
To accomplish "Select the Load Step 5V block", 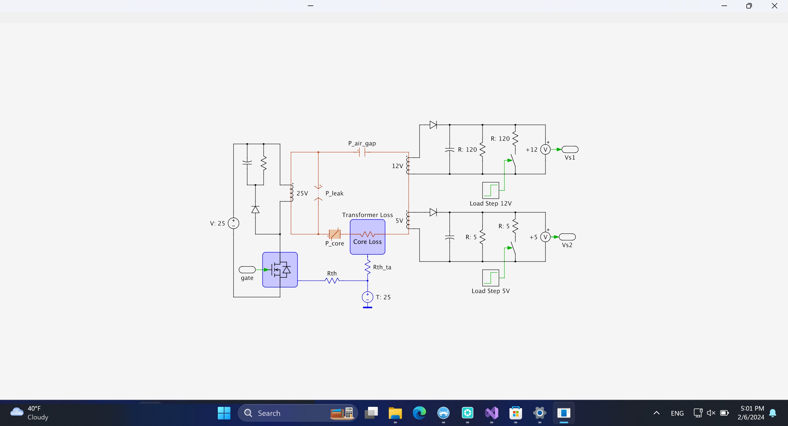I will pyautogui.click(x=490, y=278).
